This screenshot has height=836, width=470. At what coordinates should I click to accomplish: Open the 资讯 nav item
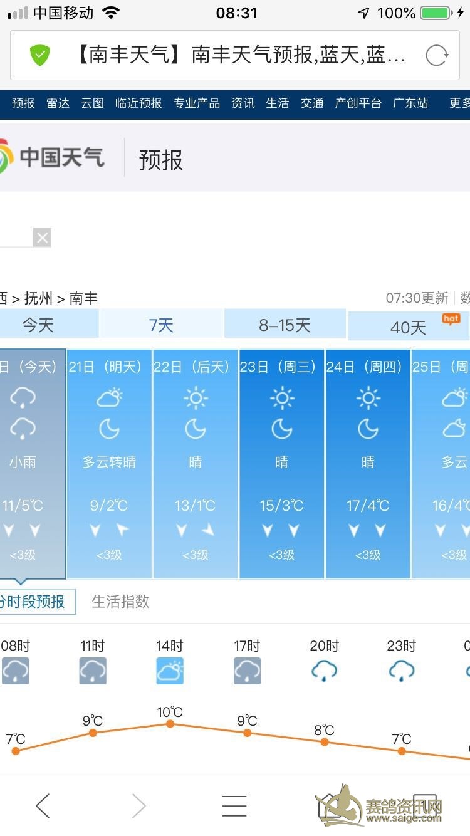[243, 103]
